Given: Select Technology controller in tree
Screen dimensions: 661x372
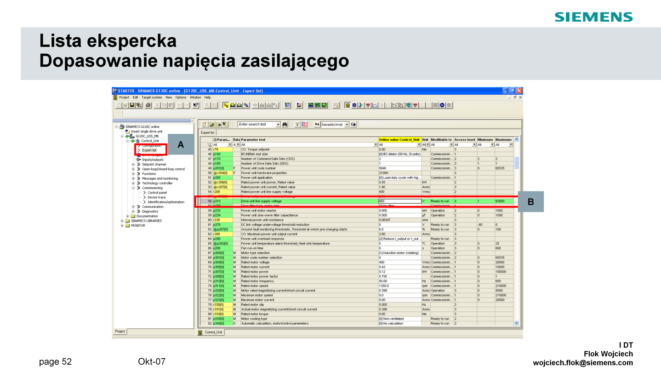Looking at the screenshot, I should pyautogui.click(x=157, y=183).
